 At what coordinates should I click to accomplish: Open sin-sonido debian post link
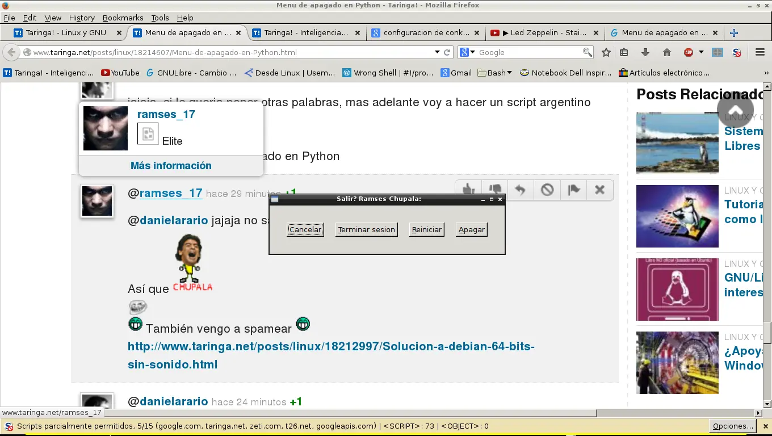[x=331, y=355]
